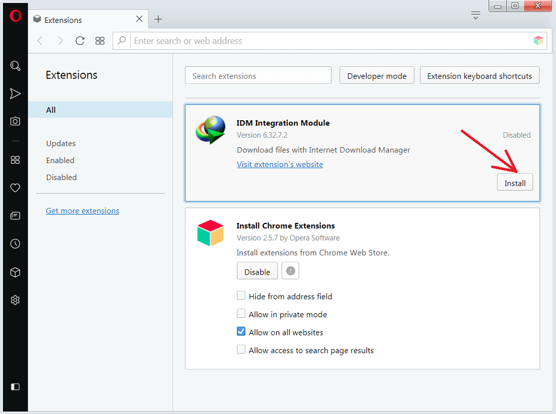Enable Allow in private mode
This screenshot has height=414, width=556.
(241, 314)
